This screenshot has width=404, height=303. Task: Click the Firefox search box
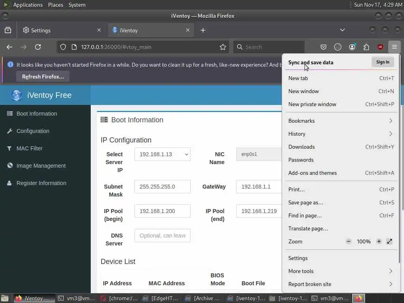269,47
